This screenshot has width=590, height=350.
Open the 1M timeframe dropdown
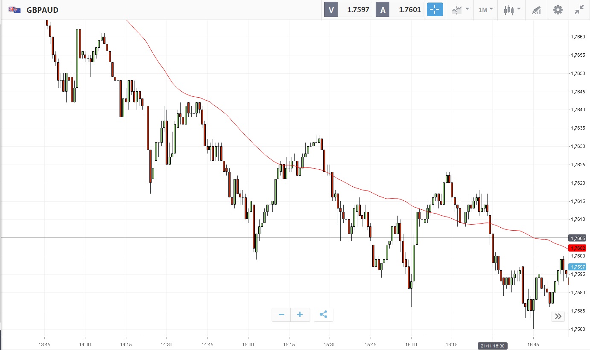coord(485,9)
